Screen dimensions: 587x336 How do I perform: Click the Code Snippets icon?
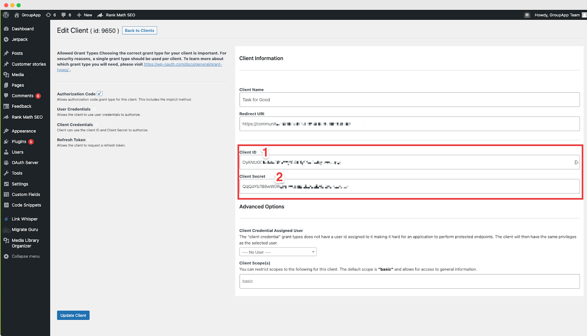(x=6, y=205)
